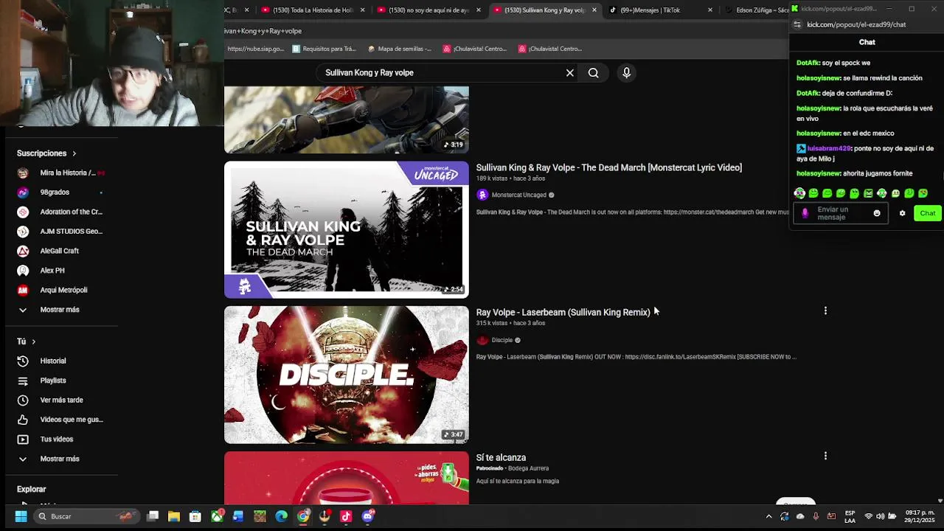Screen dimensions: 944x531
Task: Show hidden tray icons chevron
Action: 768,516
